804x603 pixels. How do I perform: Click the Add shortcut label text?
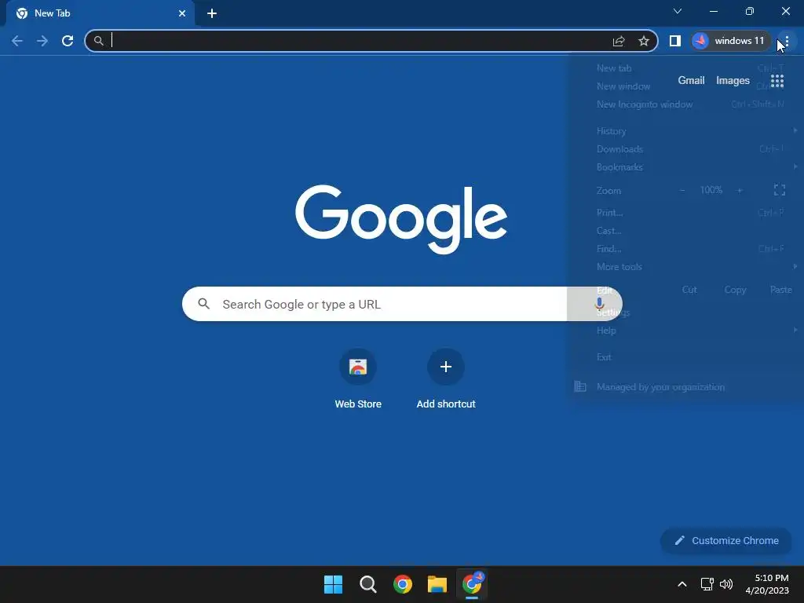(x=446, y=404)
